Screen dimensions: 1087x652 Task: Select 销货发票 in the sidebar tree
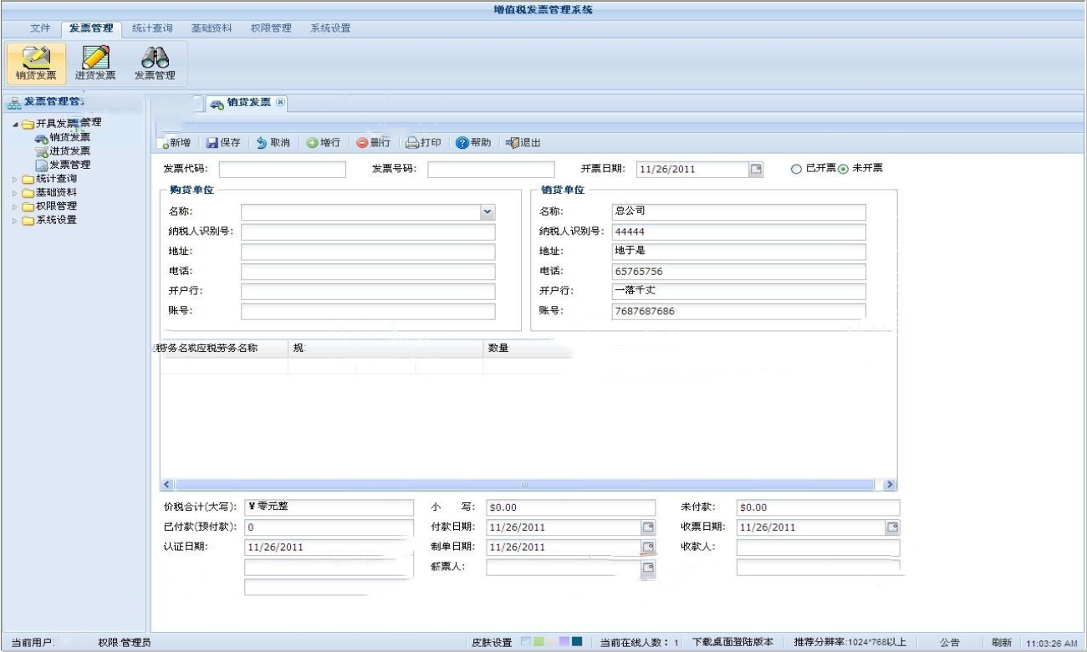tap(63, 138)
